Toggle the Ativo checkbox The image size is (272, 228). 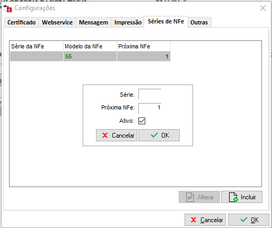tap(142, 121)
